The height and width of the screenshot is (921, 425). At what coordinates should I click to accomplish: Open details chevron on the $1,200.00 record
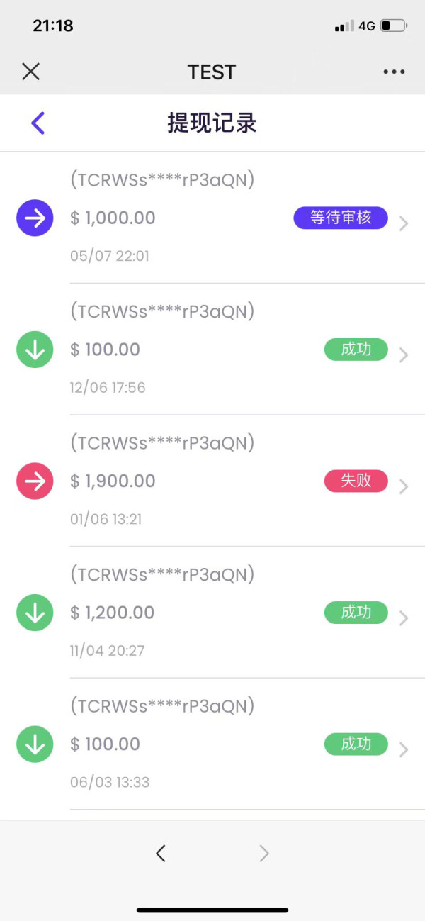tap(404, 618)
